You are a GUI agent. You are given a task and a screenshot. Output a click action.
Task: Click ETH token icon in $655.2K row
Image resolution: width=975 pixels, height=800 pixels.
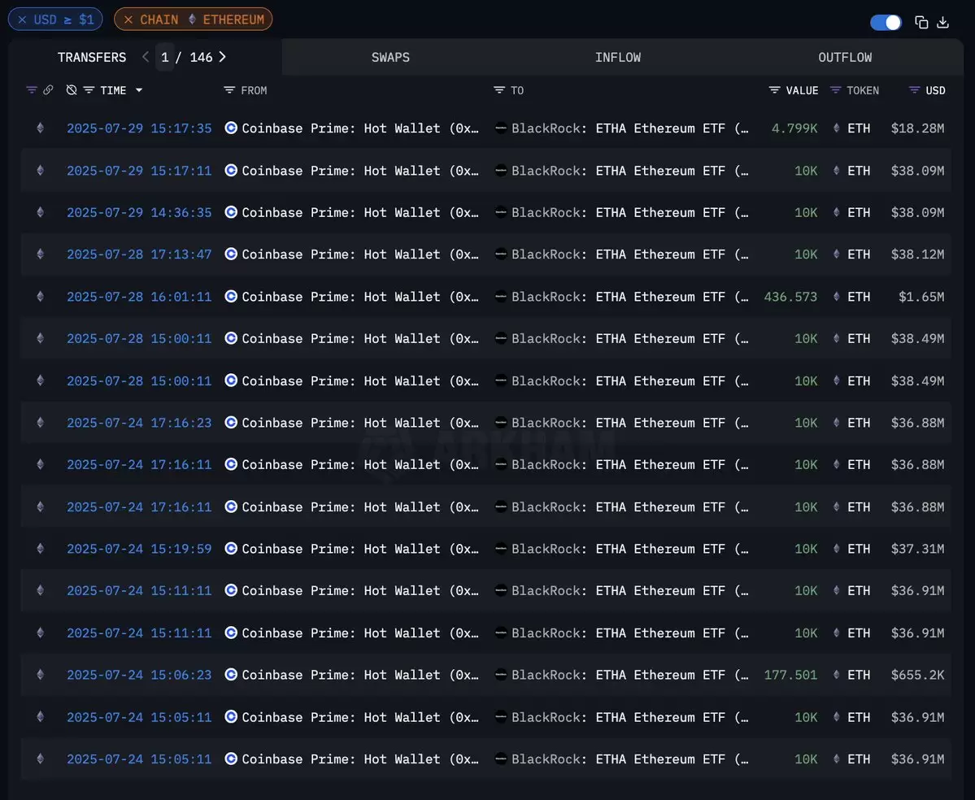[836, 675]
